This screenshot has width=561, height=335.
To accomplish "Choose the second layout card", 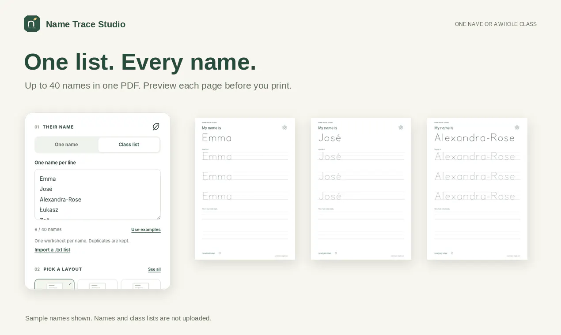I will (x=98, y=284).
